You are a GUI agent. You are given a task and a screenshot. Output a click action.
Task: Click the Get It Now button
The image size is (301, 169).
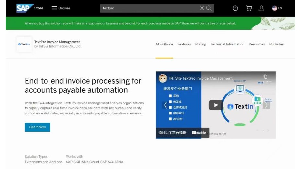[37, 127]
